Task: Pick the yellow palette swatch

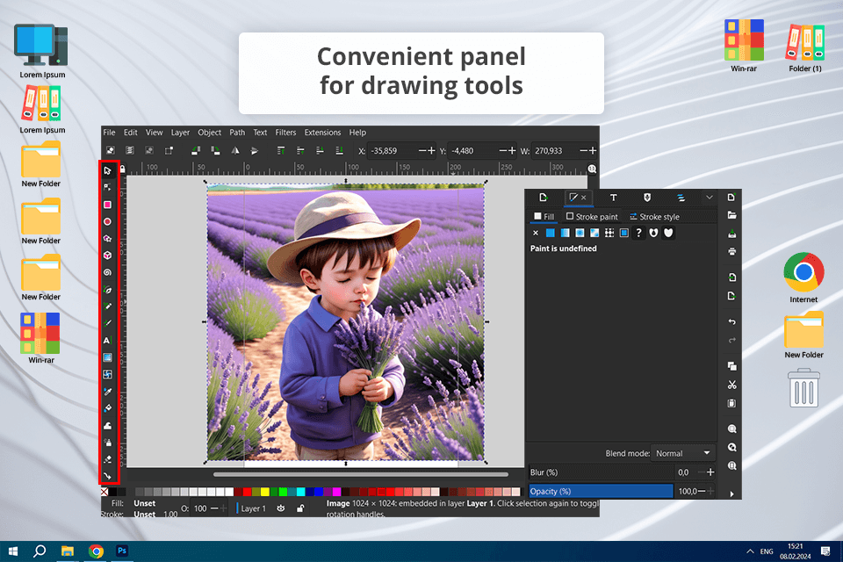Action: coord(264,492)
